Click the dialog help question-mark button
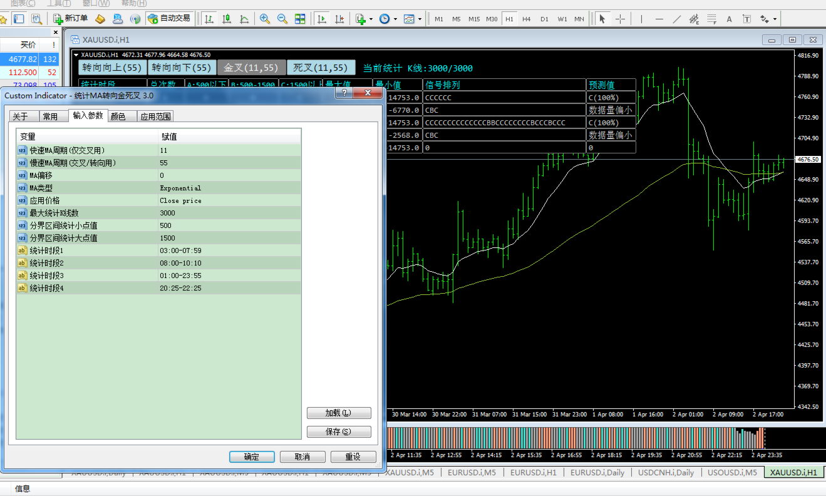 click(344, 94)
